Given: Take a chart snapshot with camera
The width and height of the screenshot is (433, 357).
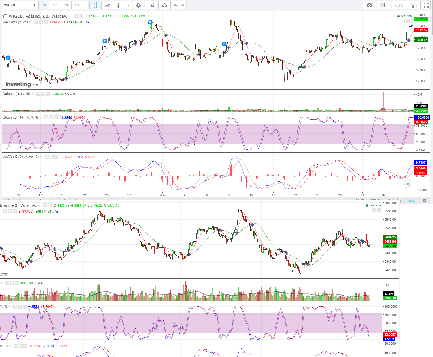Looking at the screenshot, I should [x=370, y=5].
